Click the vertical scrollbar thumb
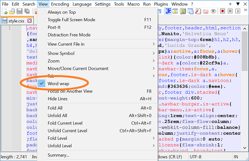 click(245, 51)
